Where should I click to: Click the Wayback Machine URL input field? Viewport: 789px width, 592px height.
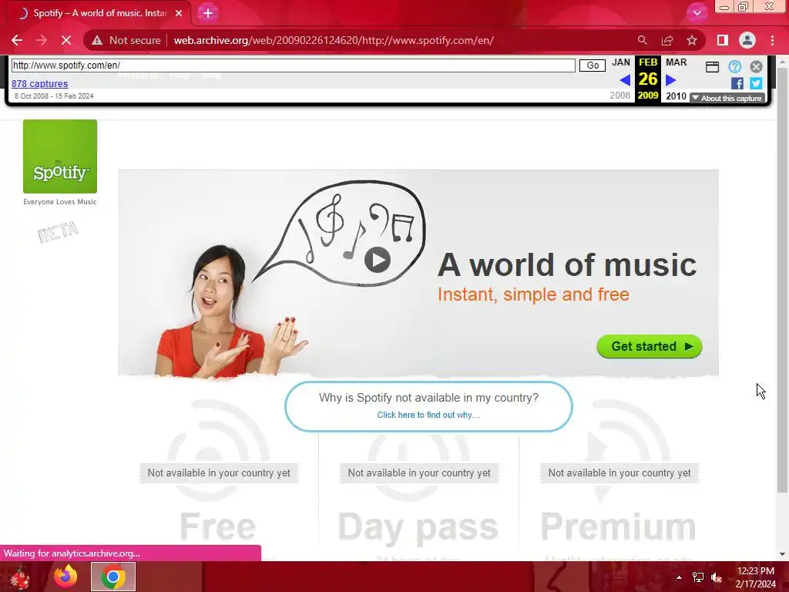pos(294,66)
